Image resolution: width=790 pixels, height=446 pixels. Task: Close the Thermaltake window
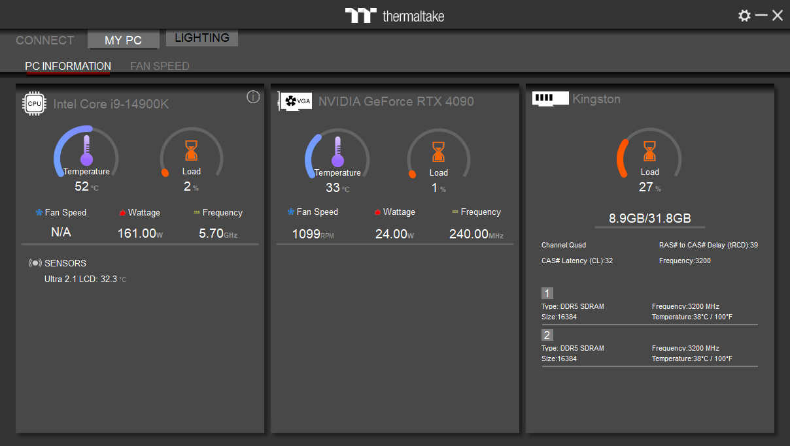pos(778,16)
